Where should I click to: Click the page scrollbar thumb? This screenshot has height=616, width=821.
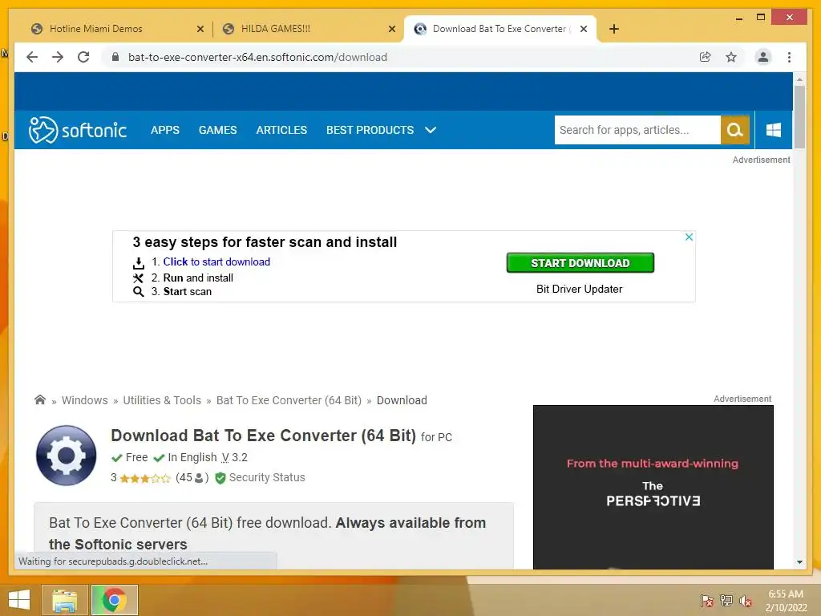799,117
